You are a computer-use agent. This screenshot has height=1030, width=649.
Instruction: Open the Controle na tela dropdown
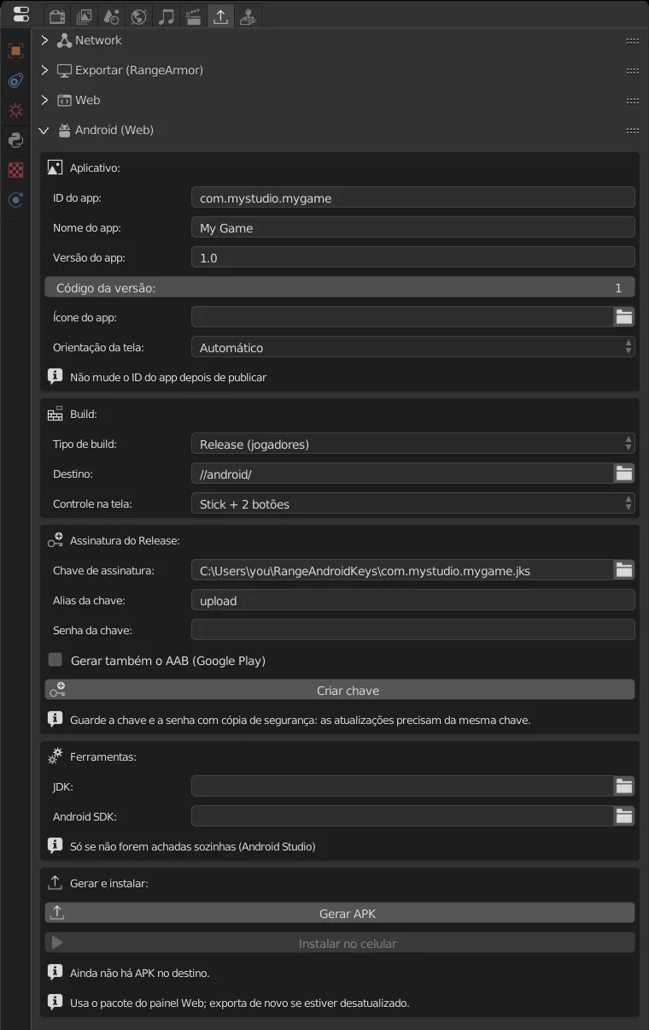(413, 503)
